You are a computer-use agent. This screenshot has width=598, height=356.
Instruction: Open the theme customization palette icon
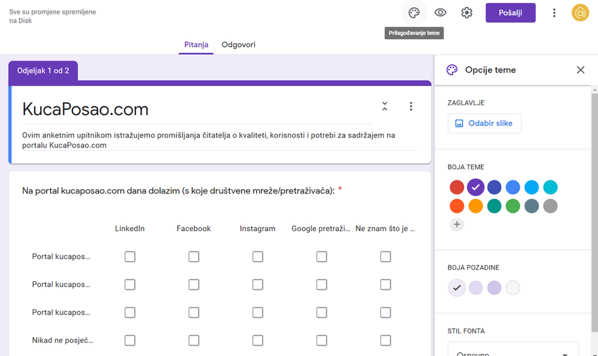click(x=414, y=12)
